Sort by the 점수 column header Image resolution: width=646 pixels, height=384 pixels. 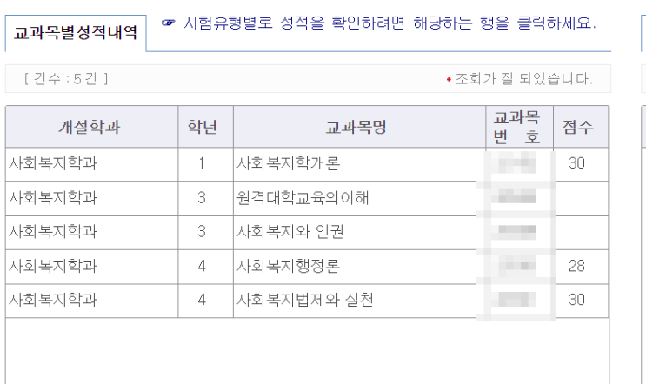point(581,127)
